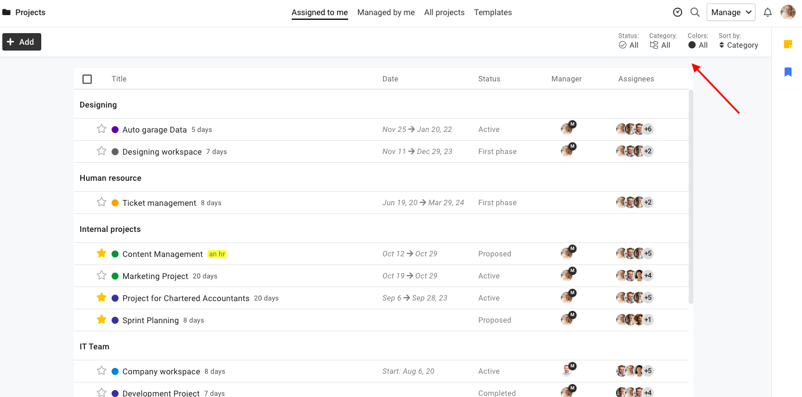Click the Add button
The image size is (802, 397).
pyautogui.click(x=22, y=42)
